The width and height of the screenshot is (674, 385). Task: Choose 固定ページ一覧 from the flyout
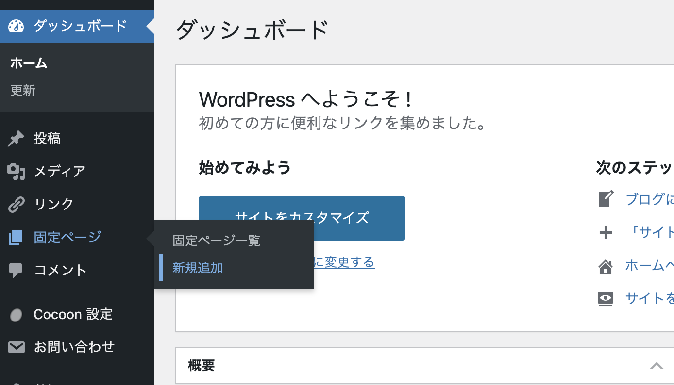[217, 241]
